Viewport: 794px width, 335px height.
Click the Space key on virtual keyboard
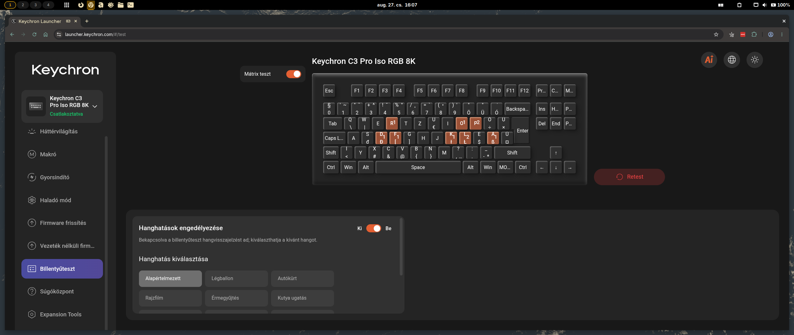pos(418,167)
